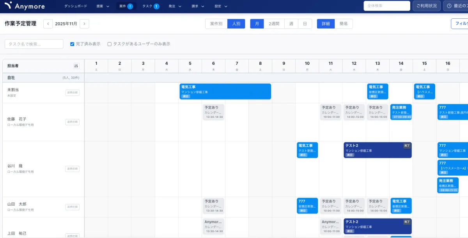Open the 担当者 column sort settings icon
468x238 pixels.
[76, 66]
